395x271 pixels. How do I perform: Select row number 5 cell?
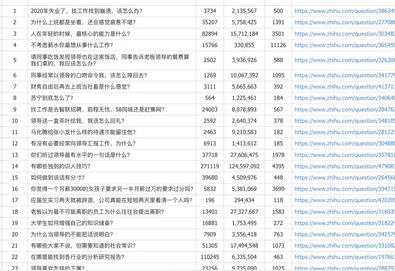[15, 60]
